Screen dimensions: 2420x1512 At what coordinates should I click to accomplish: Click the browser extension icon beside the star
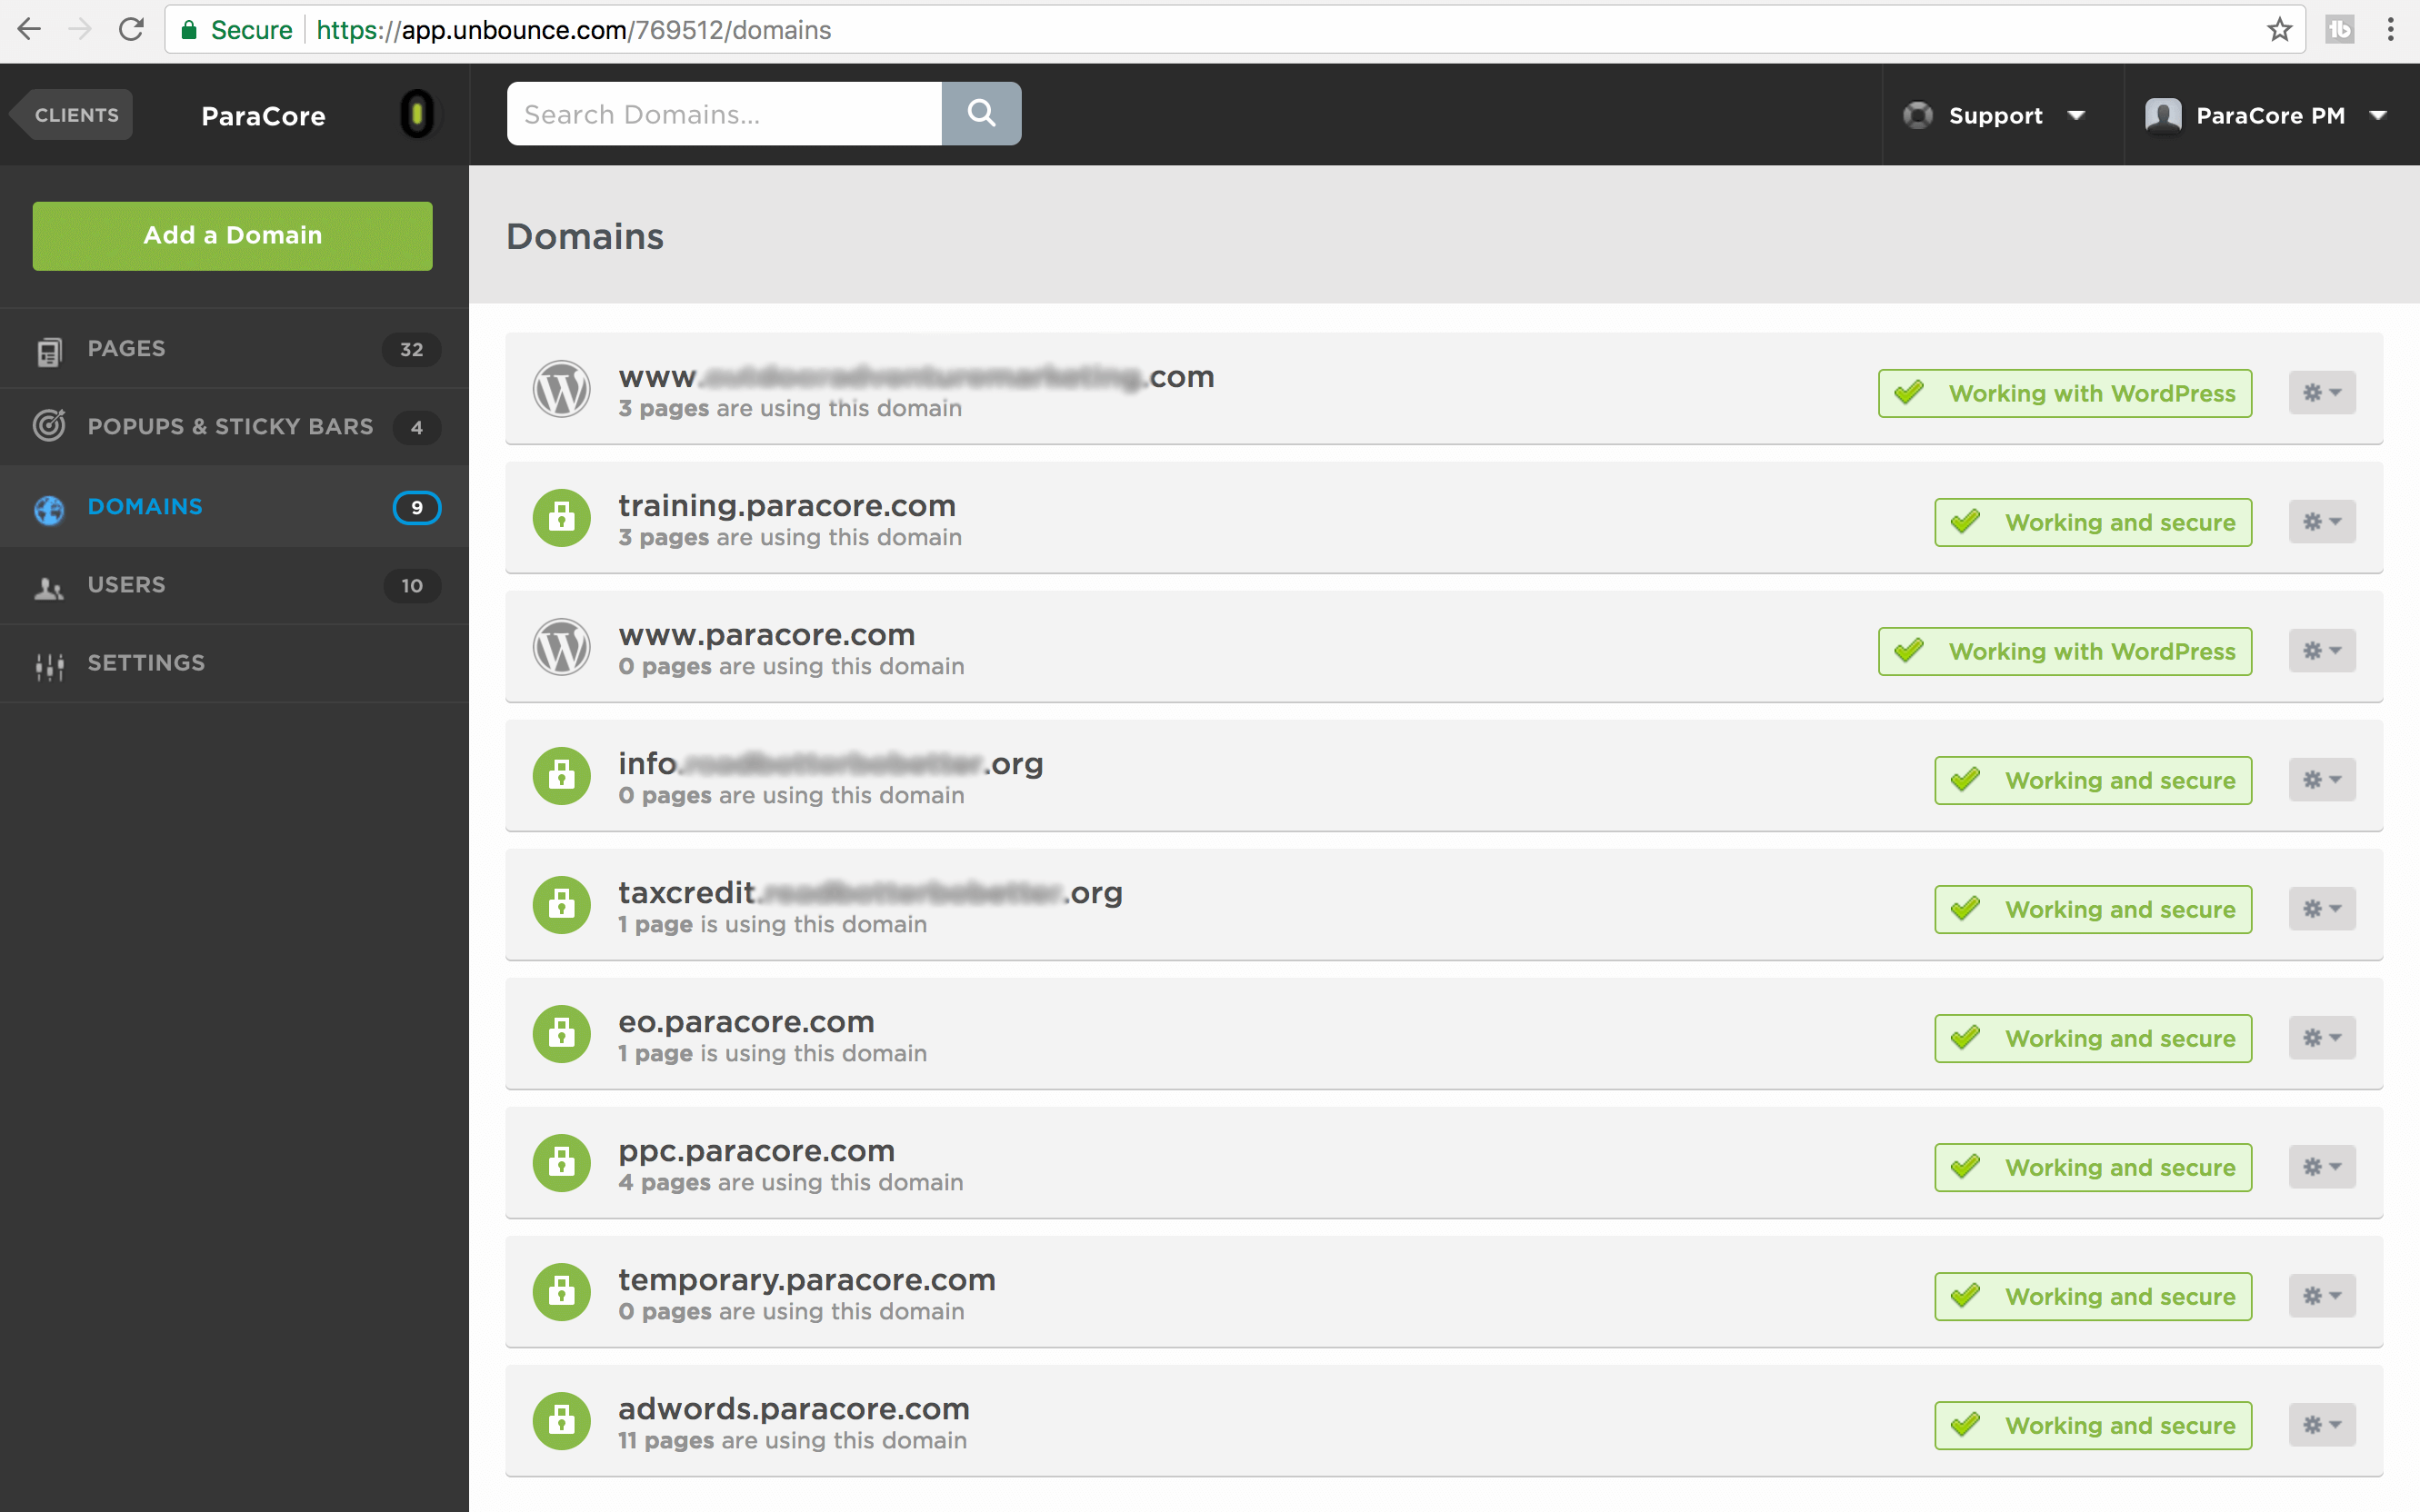point(2339,30)
